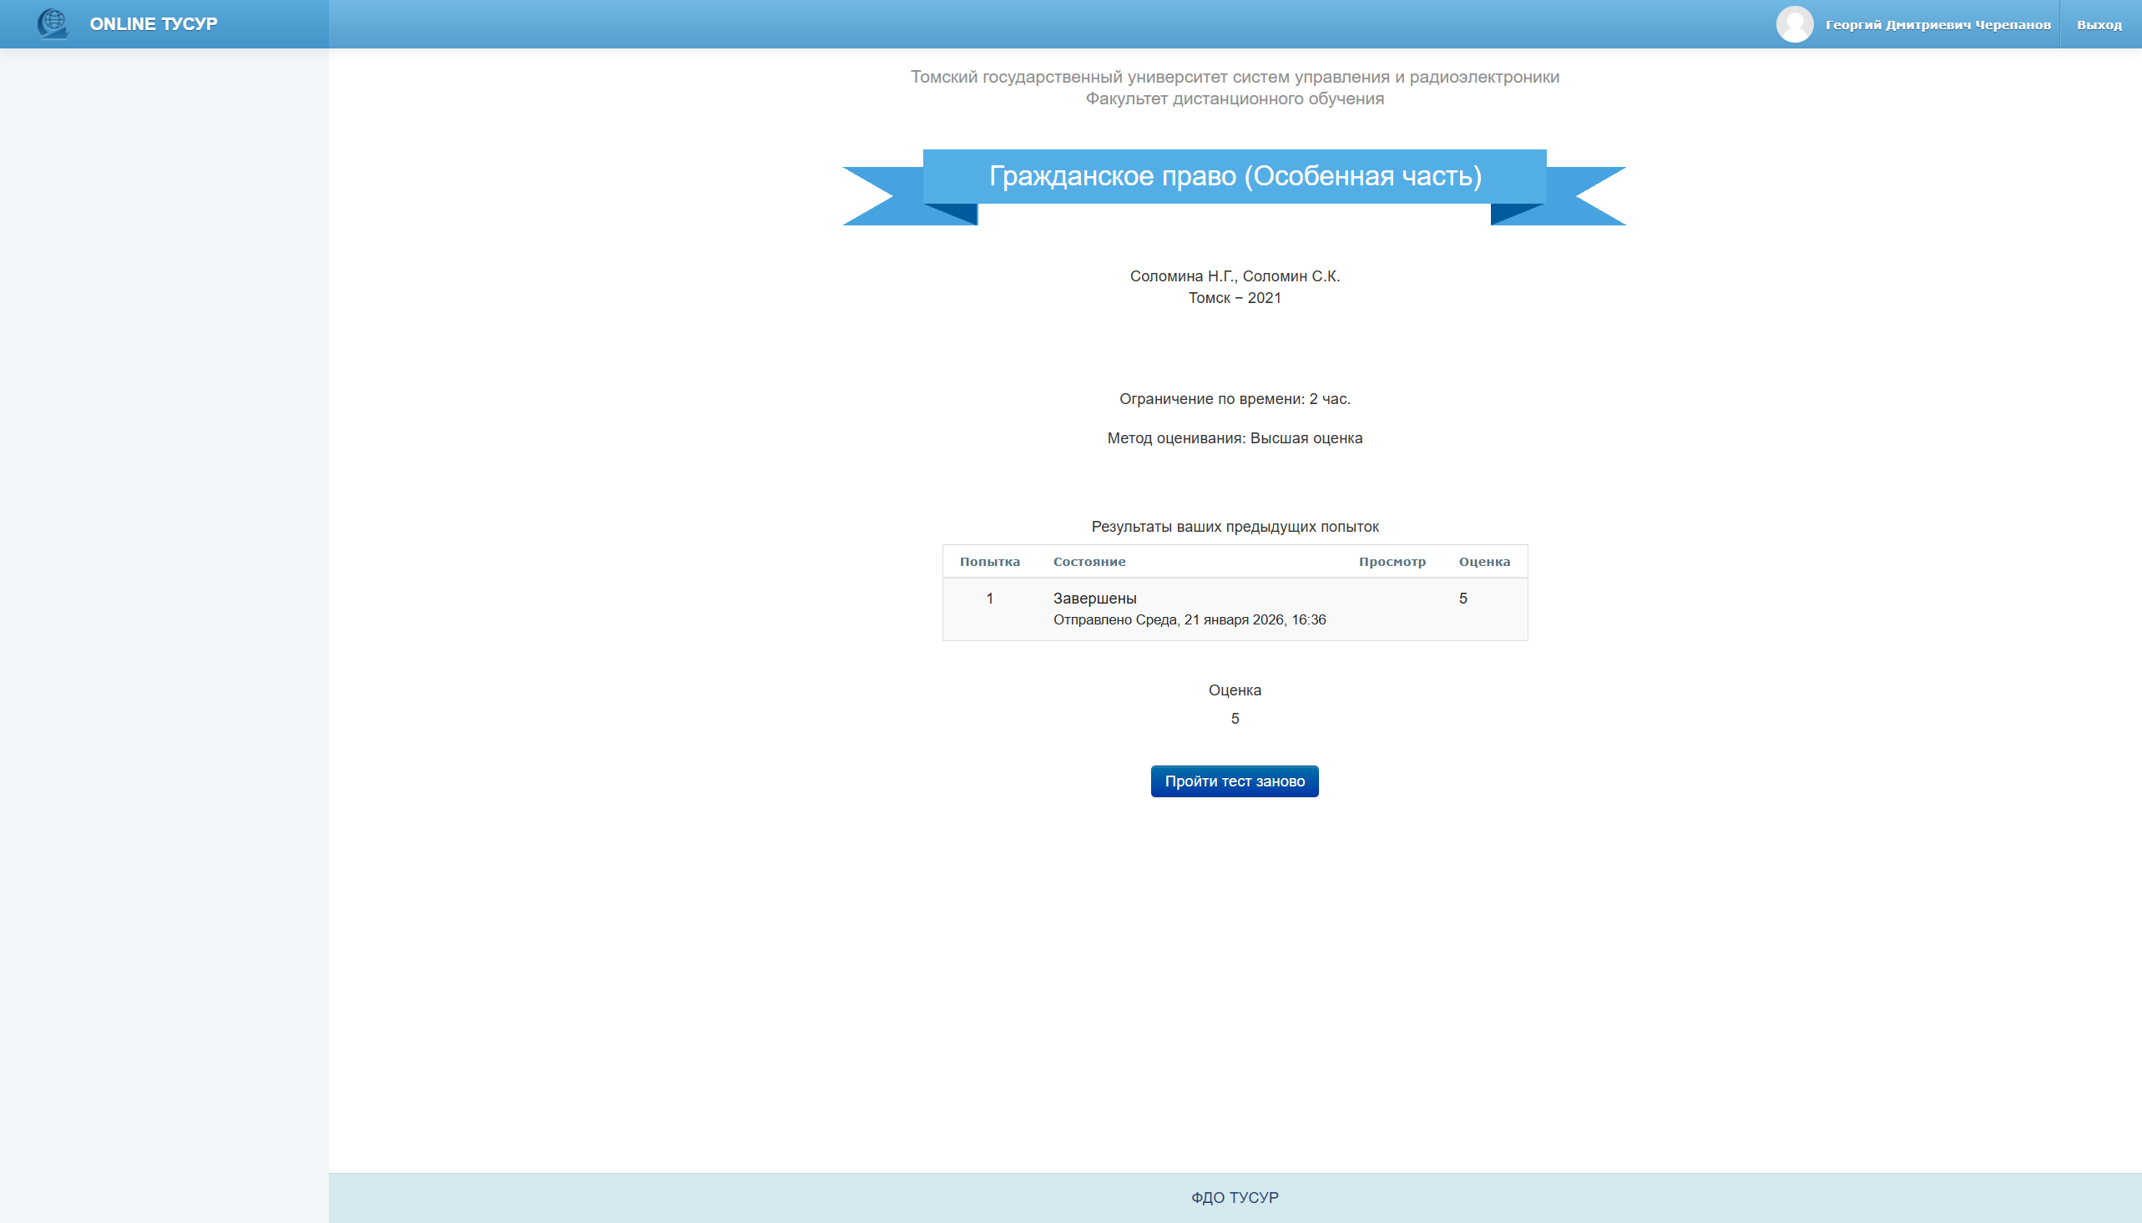Click attempt number 1 in the table
Viewport: 2142px width, 1223px height.
click(989, 598)
